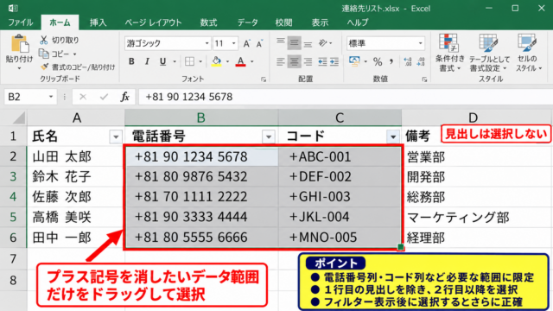The height and width of the screenshot is (311, 553).
Task: Click the Paste (貼り付け) icon
Action: point(19,44)
